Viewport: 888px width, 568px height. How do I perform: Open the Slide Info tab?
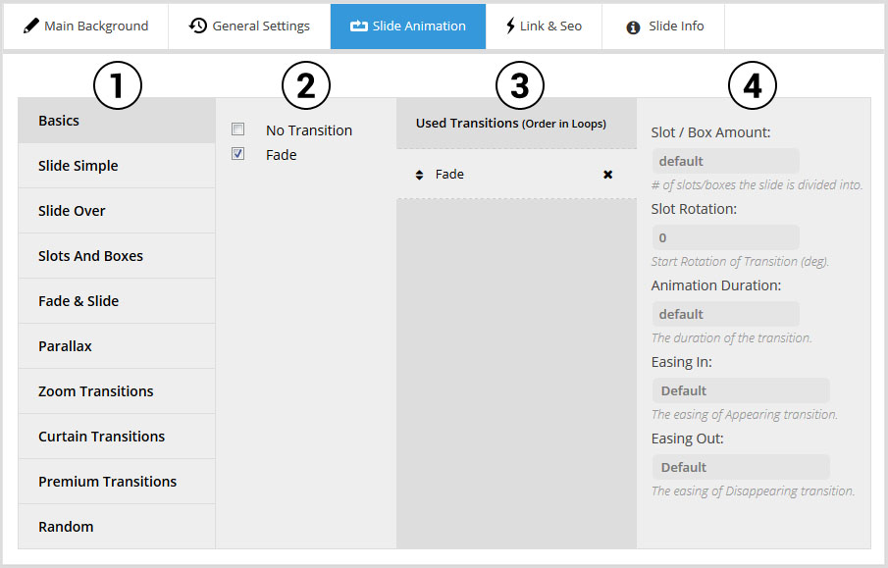pyautogui.click(x=676, y=26)
